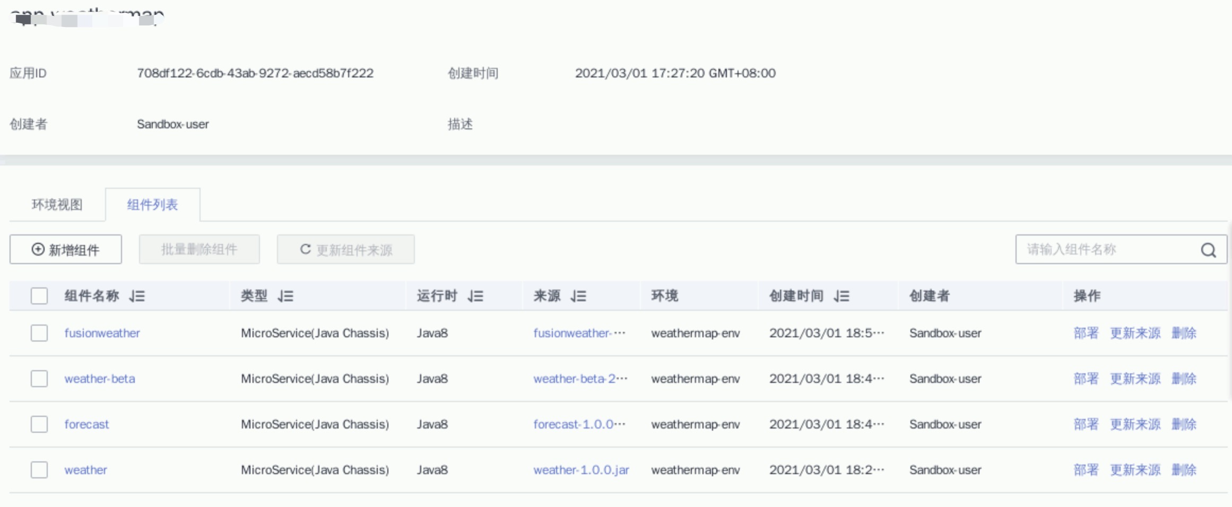Open weather-1.0.0.jar source link
The height and width of the screenshot is (507, 1232).
pos(581,470)
